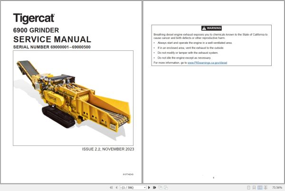Click the serial number 69000001–69000500 text
This screenshot has width=285, height=191.
click(52, 47)
